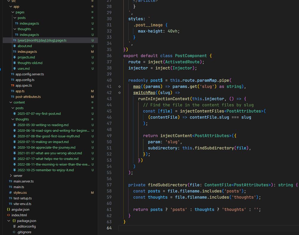Collapse the posts folder under content
Viewport: 299px width, 235px height.
tap(13, 108)
